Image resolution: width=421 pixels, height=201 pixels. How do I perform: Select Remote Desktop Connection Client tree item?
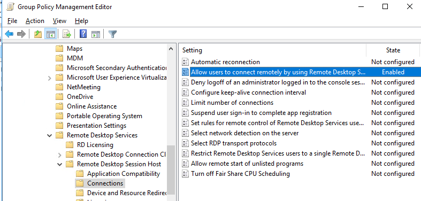click(x=121, y=154)
